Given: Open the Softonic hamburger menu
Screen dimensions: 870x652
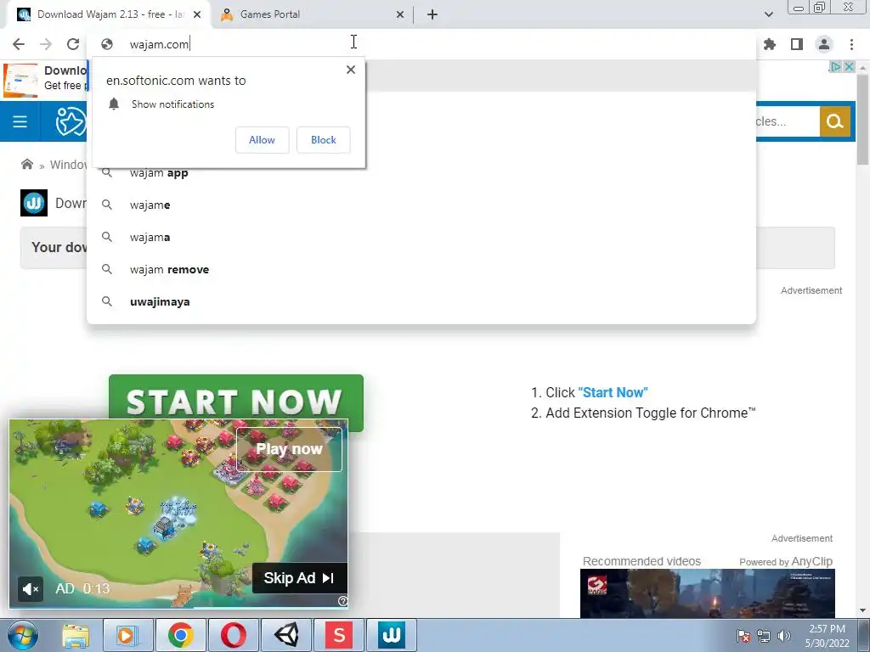Looking at the screenshot, I should point(20,121).
